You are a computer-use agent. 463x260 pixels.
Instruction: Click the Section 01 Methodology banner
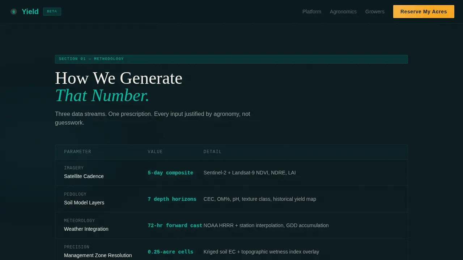[x=231, y=59]
